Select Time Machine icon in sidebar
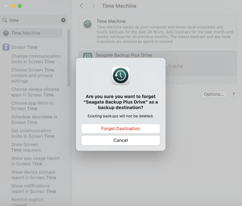Viewport: 242px width, 206px height. pos(6,33)
